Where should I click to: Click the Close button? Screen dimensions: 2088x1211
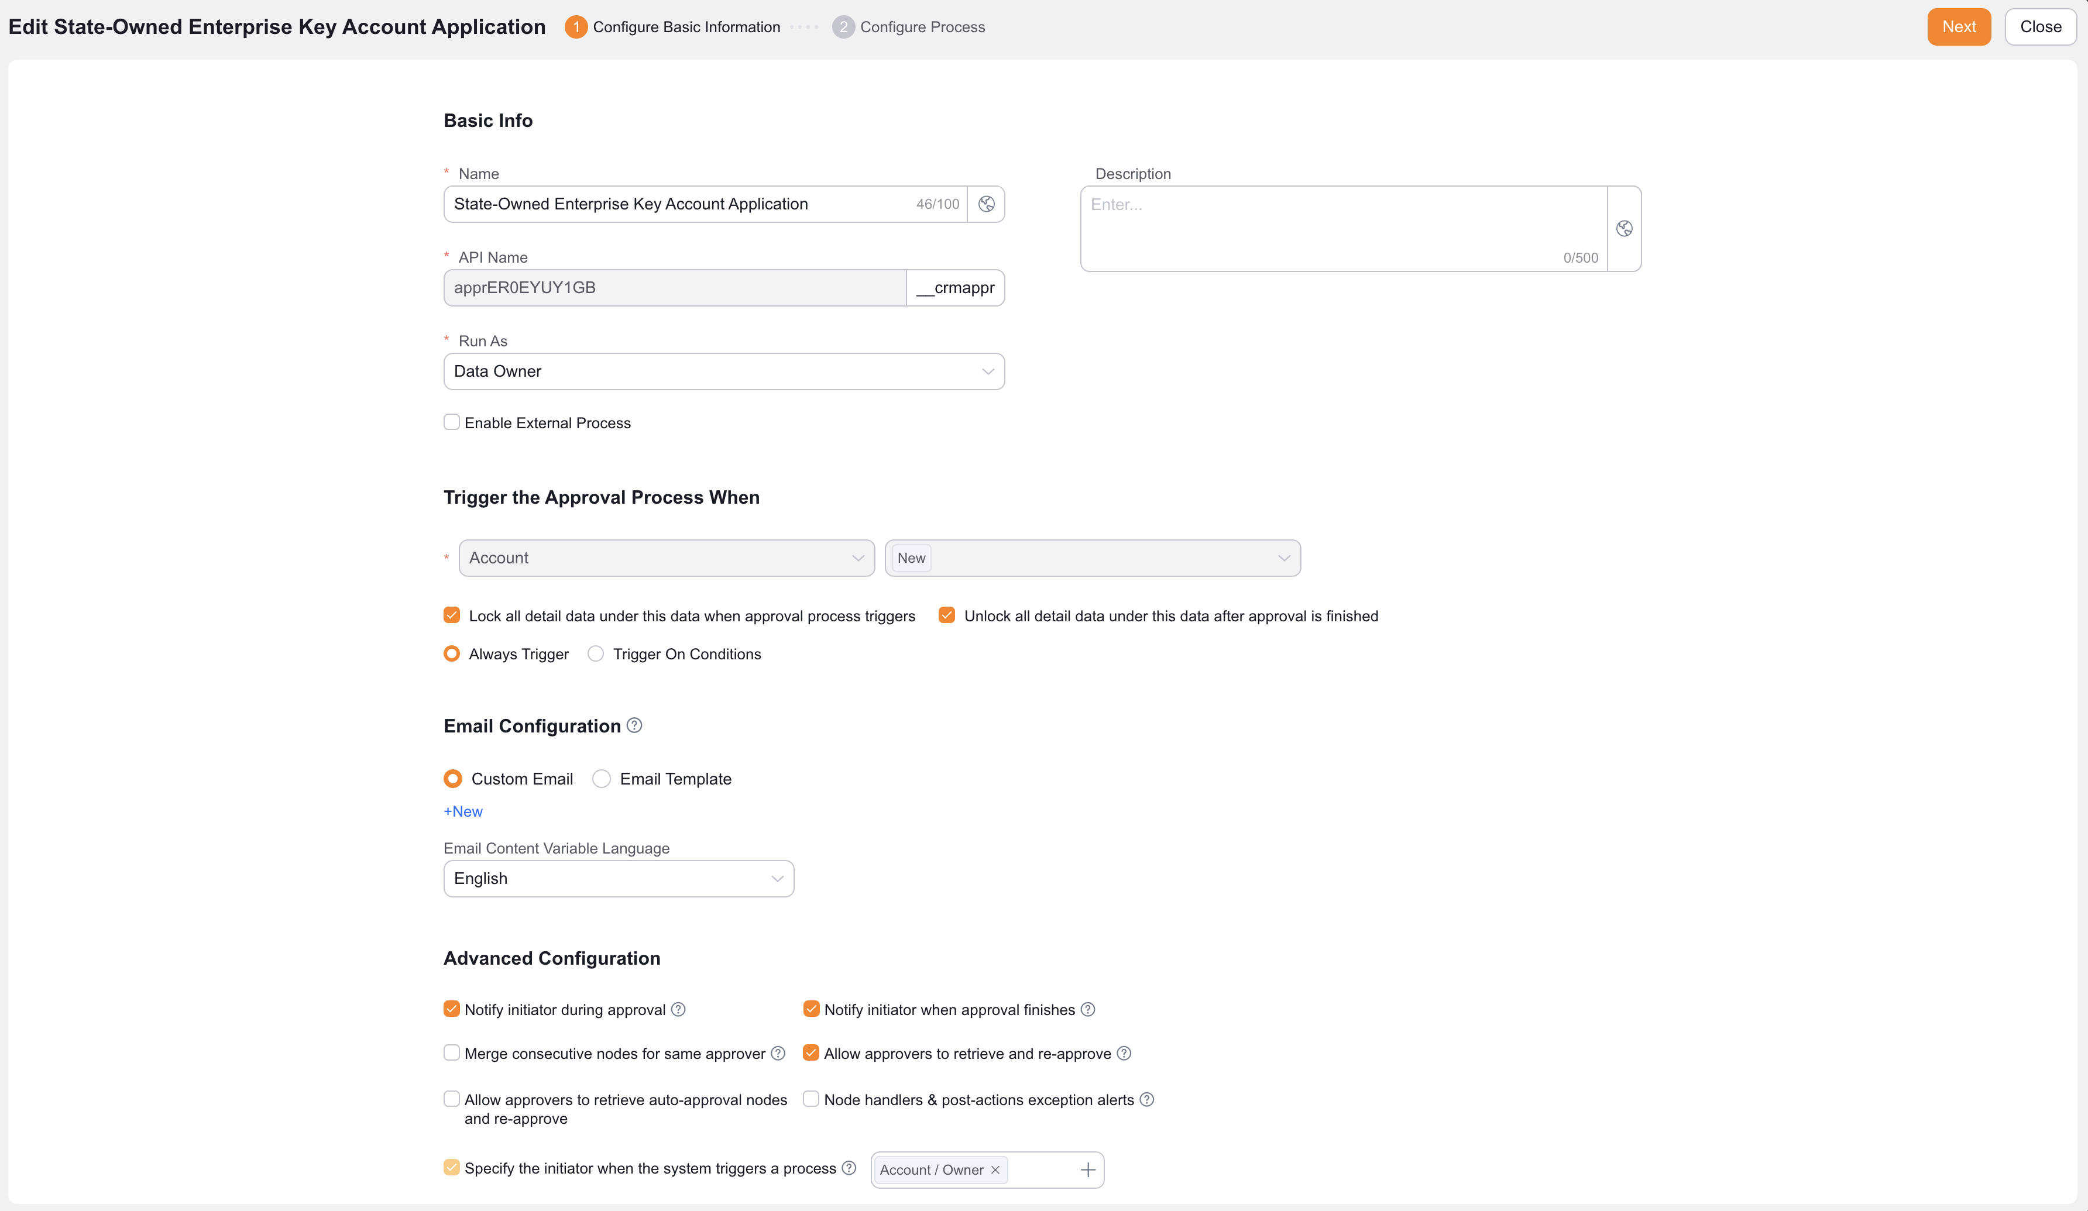tap(2040, 26)
